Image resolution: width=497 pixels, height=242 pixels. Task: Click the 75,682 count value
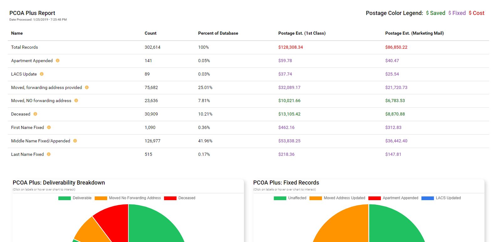(151, 87)
